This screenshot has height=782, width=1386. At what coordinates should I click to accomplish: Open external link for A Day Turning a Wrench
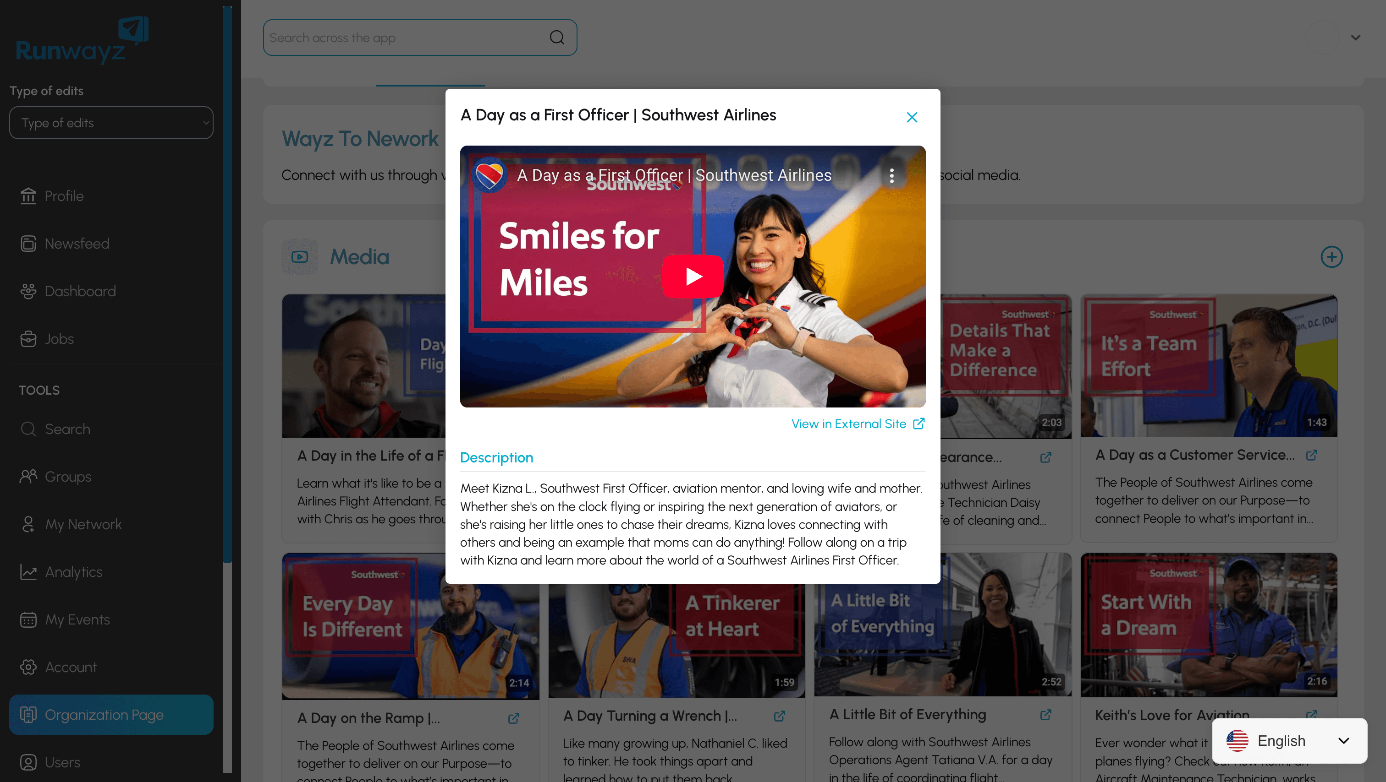point(779,716)
